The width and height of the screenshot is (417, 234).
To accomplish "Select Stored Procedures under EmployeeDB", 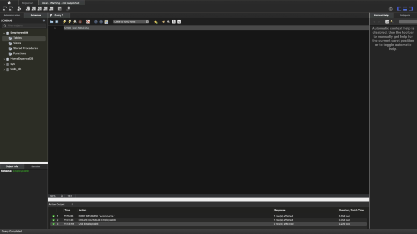I will (x=25, y=48).
